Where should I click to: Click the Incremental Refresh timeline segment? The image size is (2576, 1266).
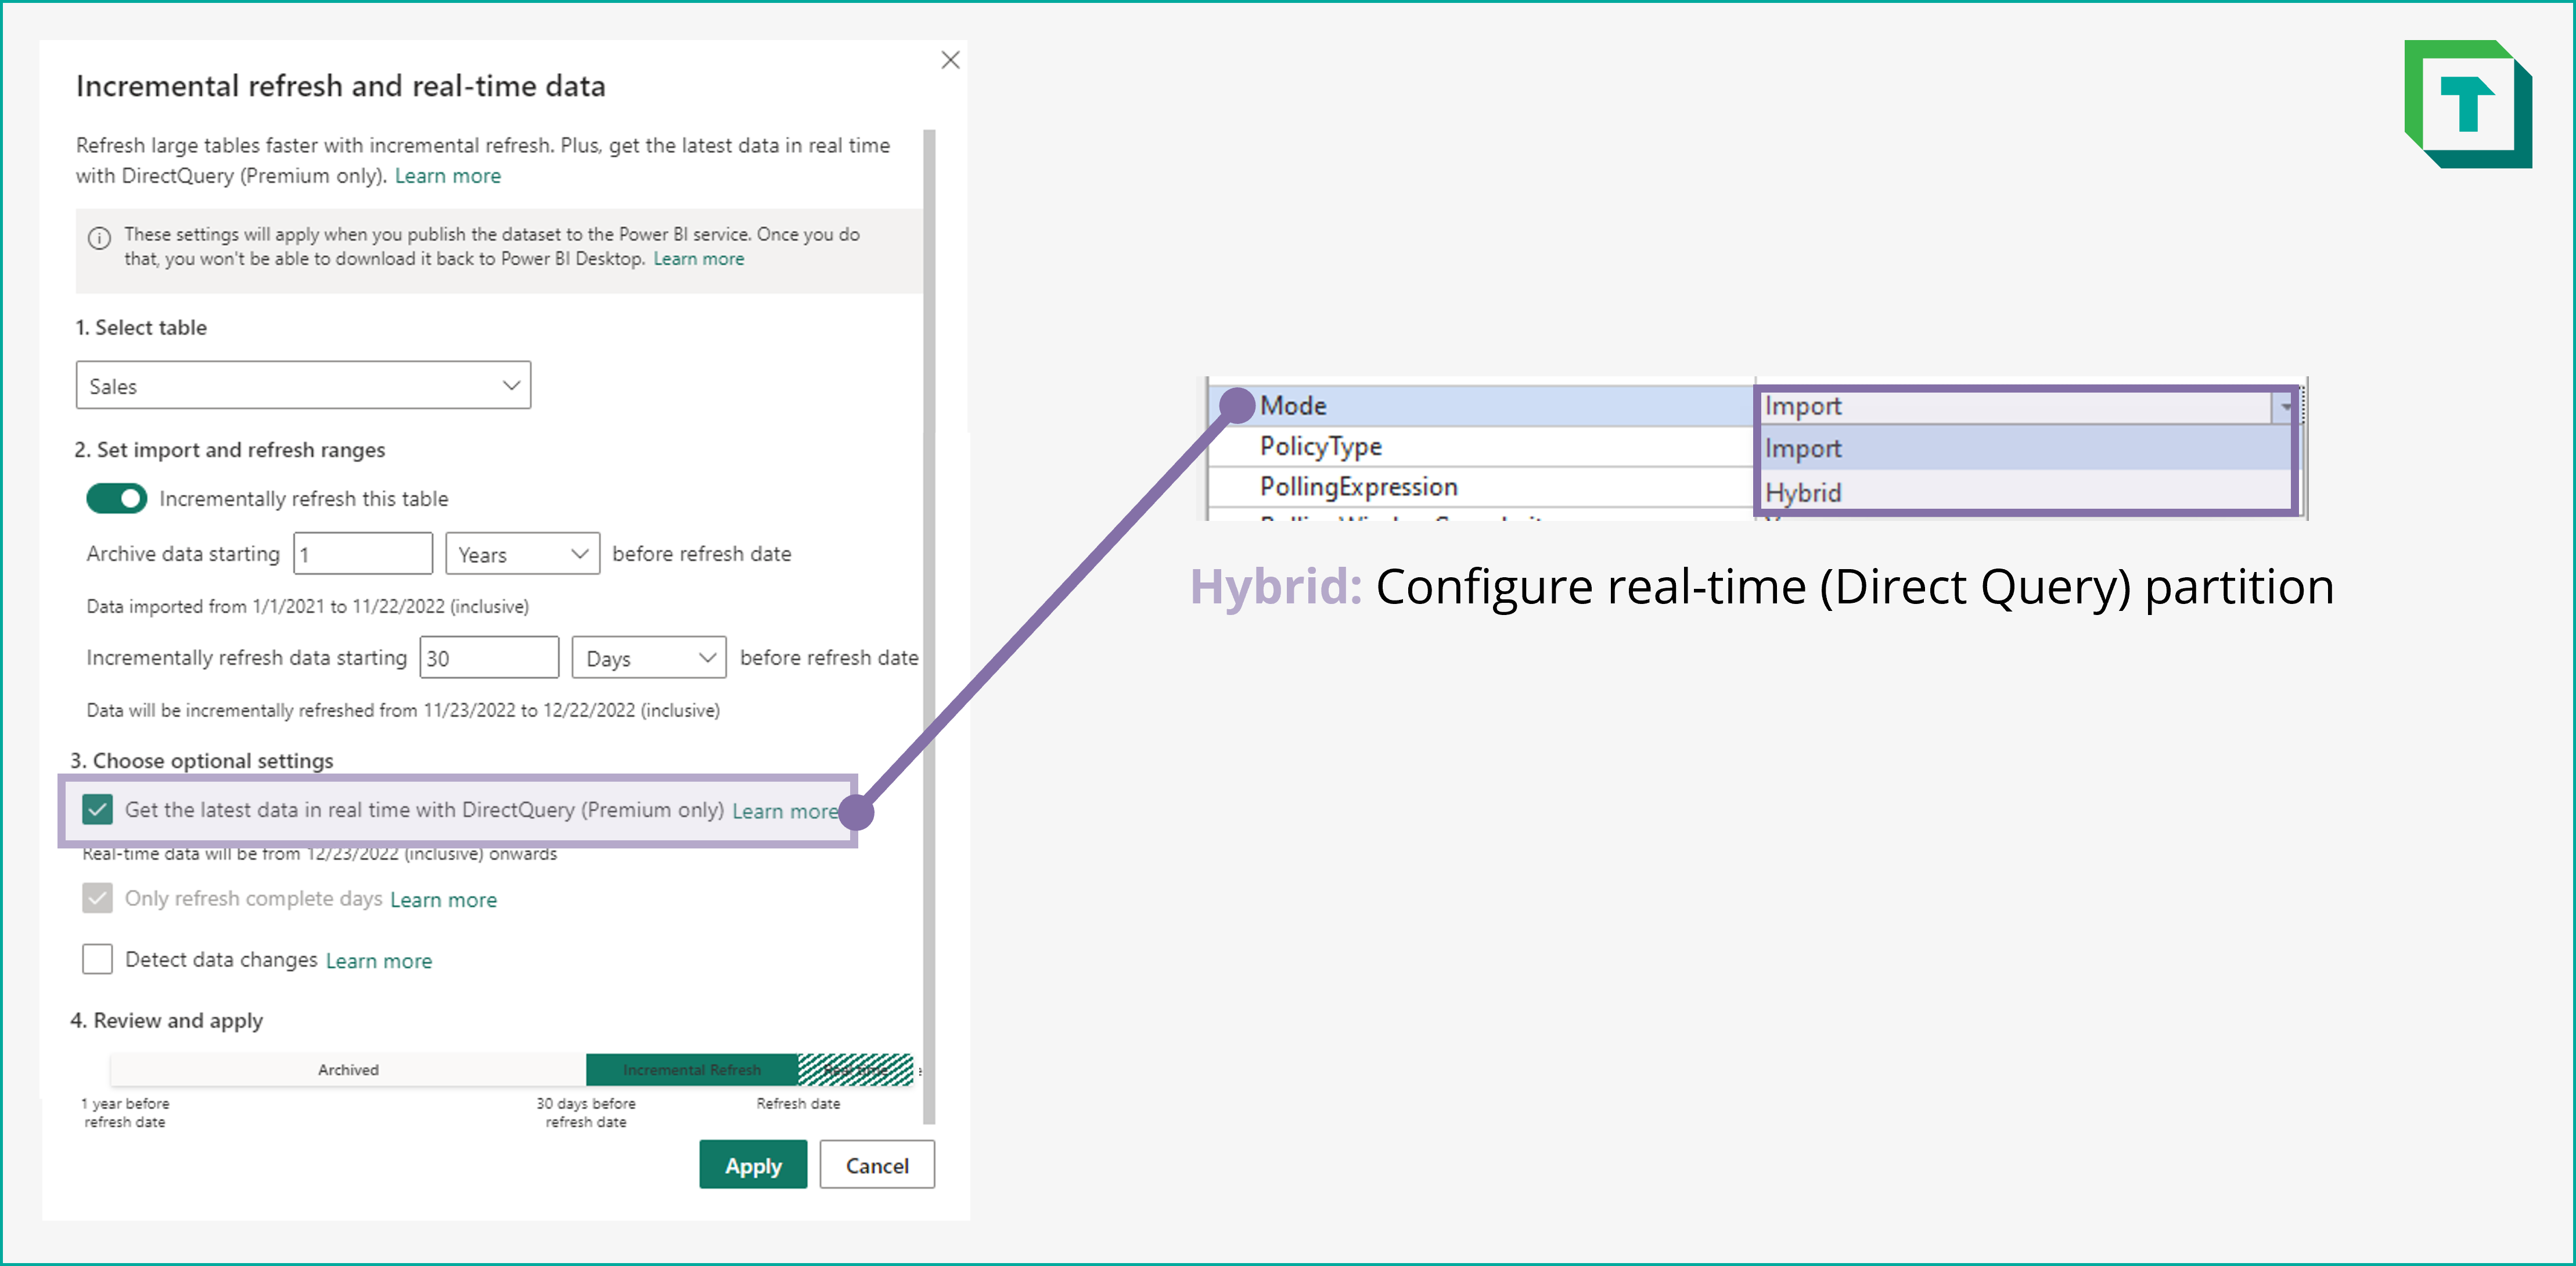tap(692, 1070)
